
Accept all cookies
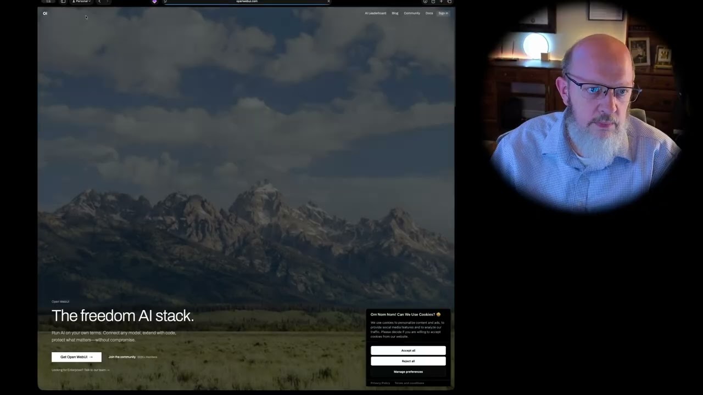(408, 351)
